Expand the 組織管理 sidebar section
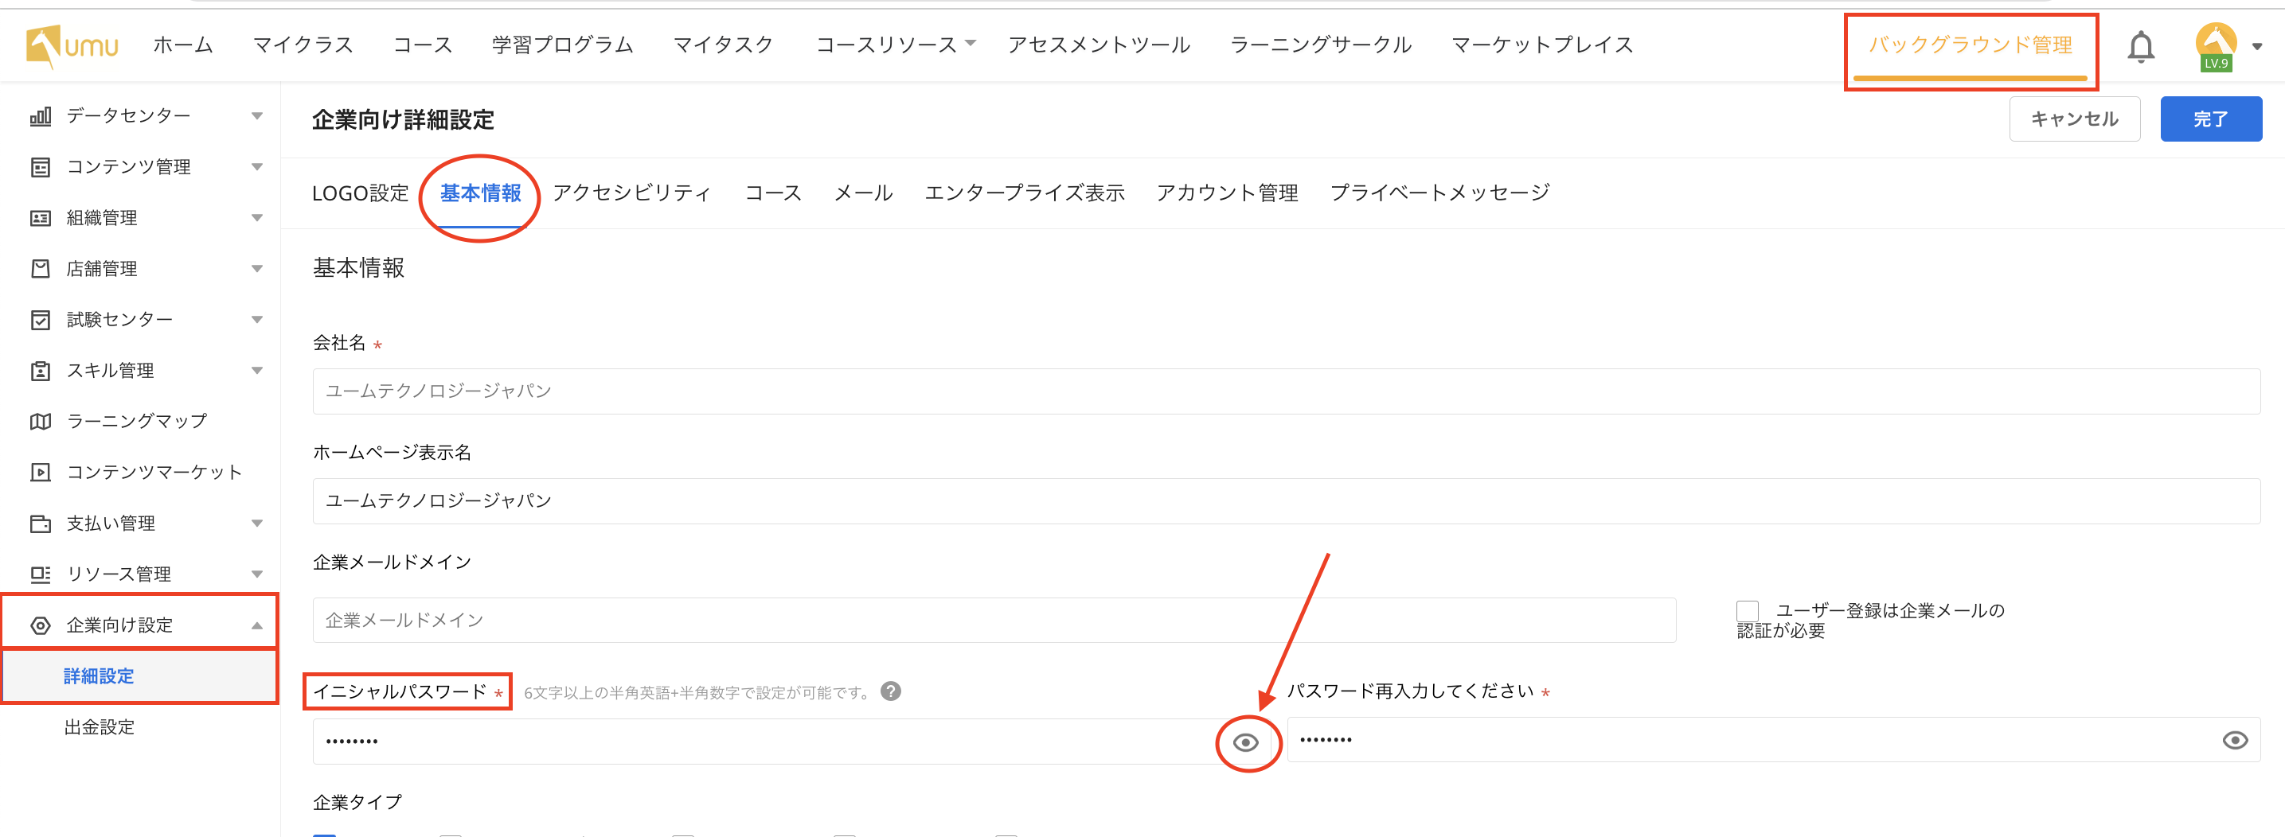This screenshot has width=2285, height=837. [x=257, y=218]
